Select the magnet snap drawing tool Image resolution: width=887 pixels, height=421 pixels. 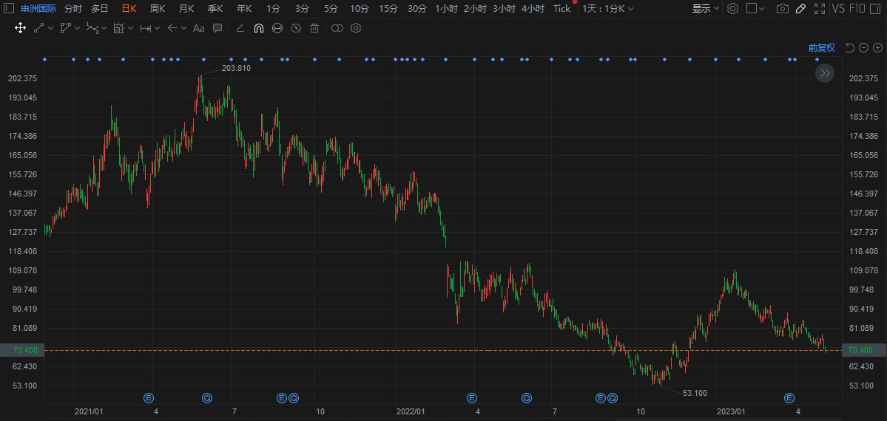[x=258, y=28]
